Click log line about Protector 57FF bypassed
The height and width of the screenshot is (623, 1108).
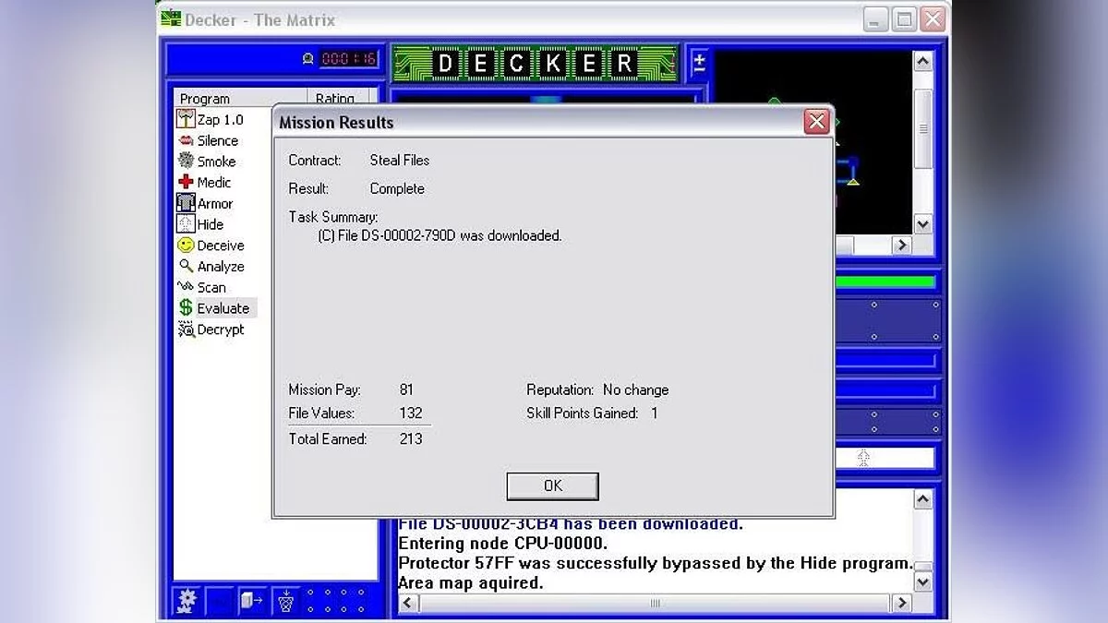[x=655, y=563]
